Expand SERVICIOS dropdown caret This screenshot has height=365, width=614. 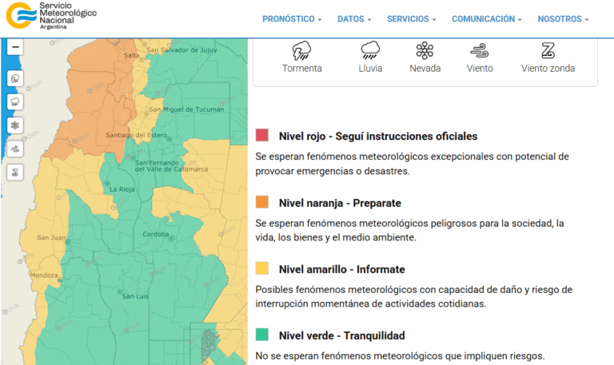click(x=434, y=19)
